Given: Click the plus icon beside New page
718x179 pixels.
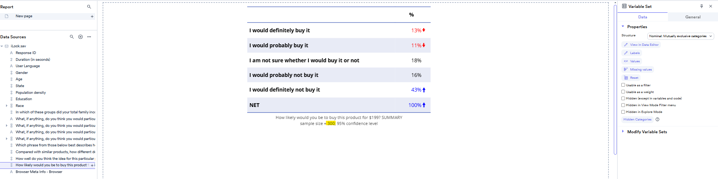Looking at the screenshot, I should coord(92,17).
